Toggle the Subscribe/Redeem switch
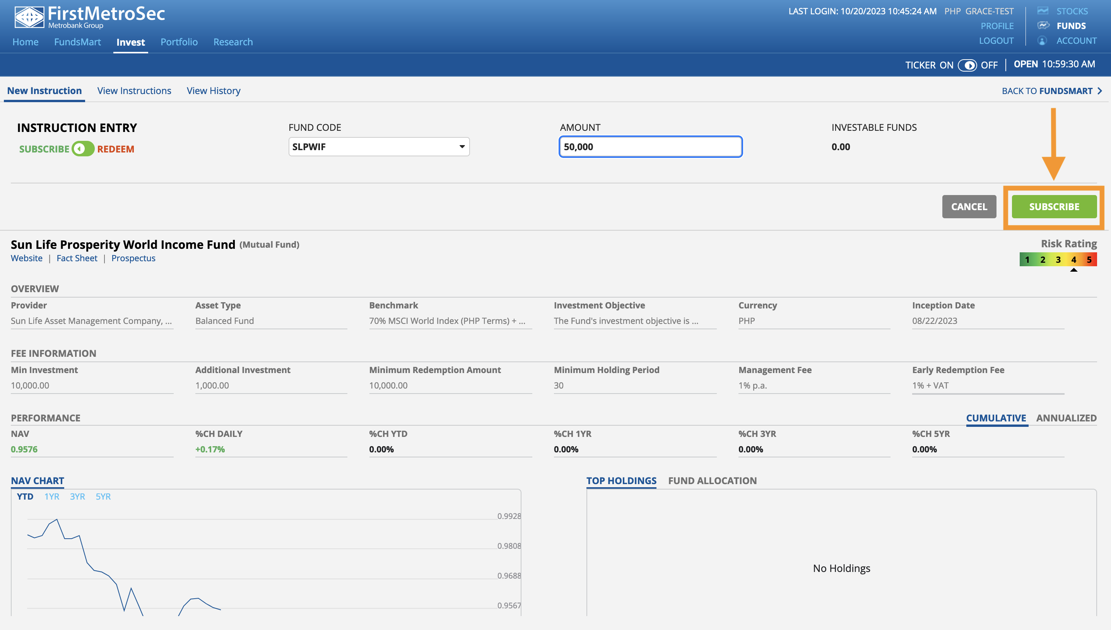Viewport: 1111px width, 630px height. pyautogui.click(x=83, y=149)
